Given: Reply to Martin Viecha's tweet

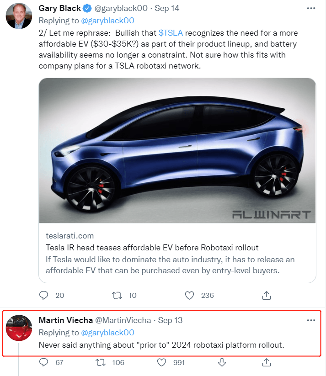Looking at the screenshot, I should pos(44,362).
